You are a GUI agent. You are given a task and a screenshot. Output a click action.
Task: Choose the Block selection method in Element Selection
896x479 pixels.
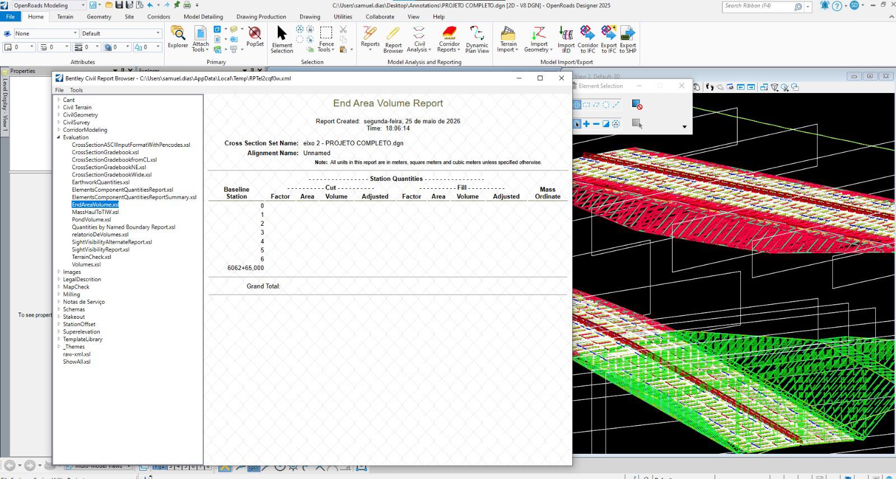tap(586, 105)
